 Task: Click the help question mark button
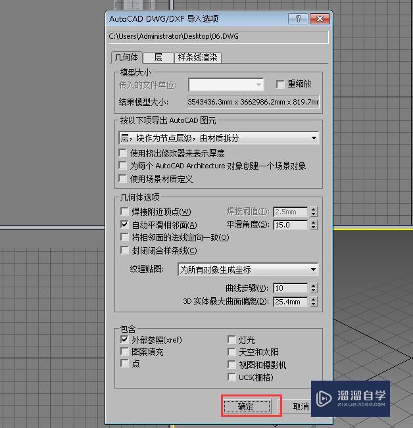coord(298,19)
